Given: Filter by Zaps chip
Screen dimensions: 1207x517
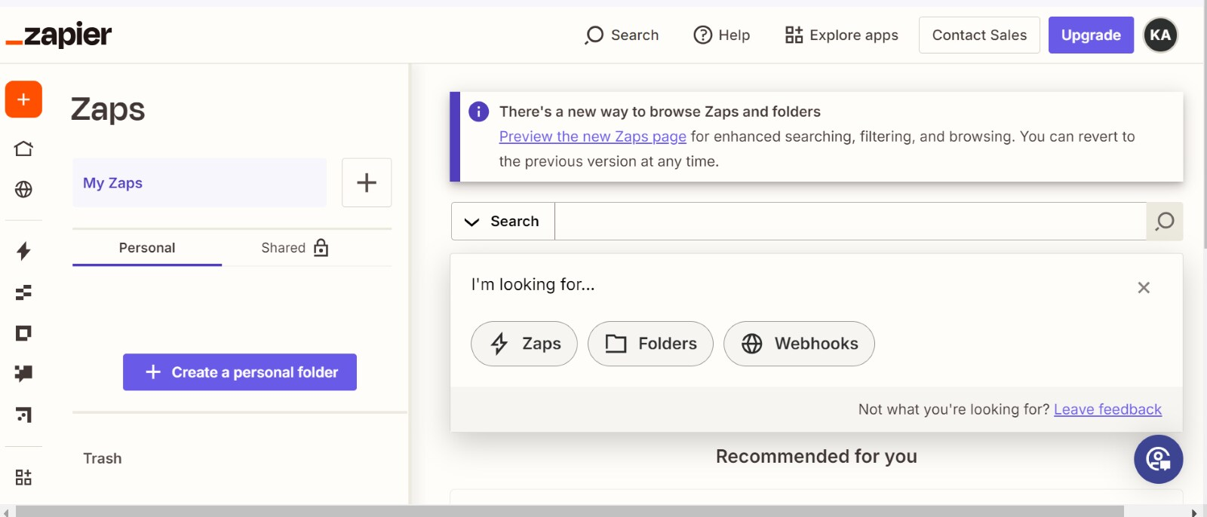Looking at the screenshot, I should point(524,344).
